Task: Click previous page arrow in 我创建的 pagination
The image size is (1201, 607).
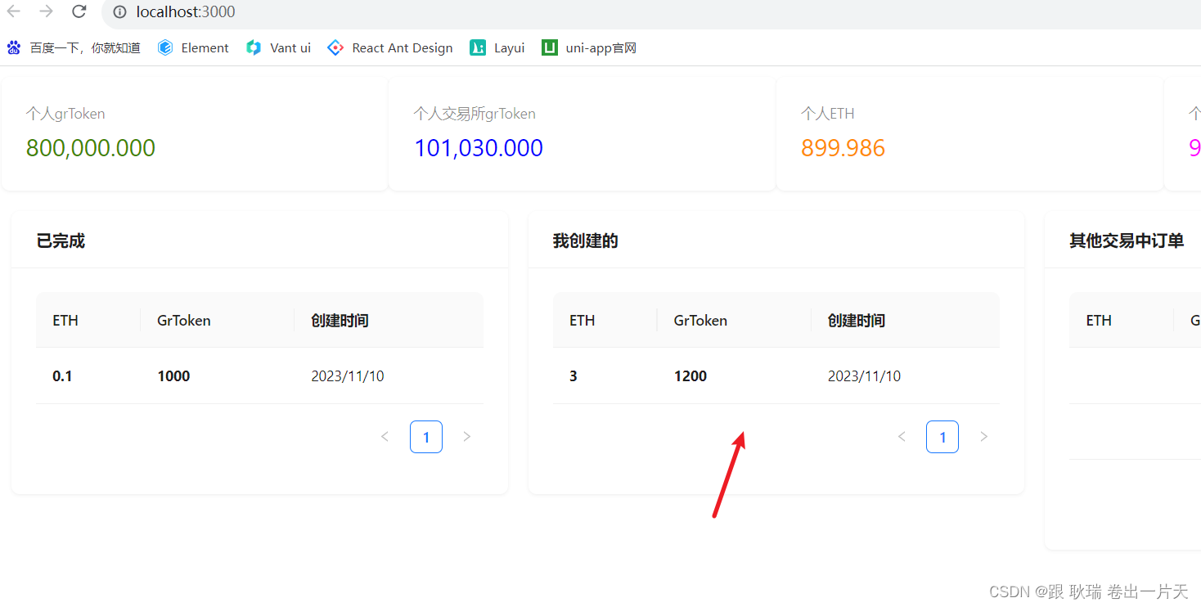Action: click(x=902, y=437)
